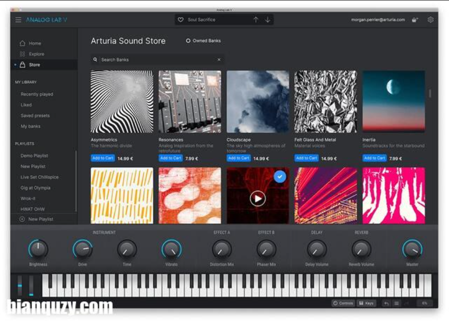Click the Soul Sacrifice preset name
The image size is (449, 322).
point(202,20)
